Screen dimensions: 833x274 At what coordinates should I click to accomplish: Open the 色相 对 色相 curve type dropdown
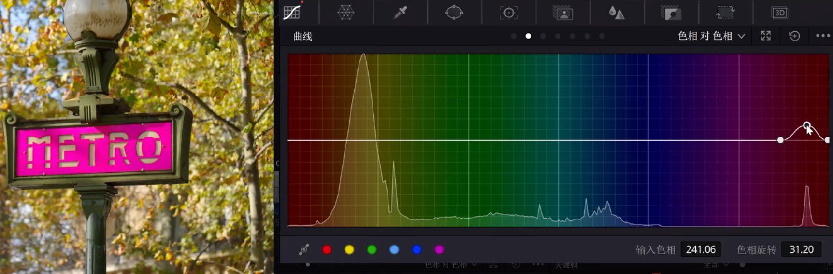click(x=711, y=36)
